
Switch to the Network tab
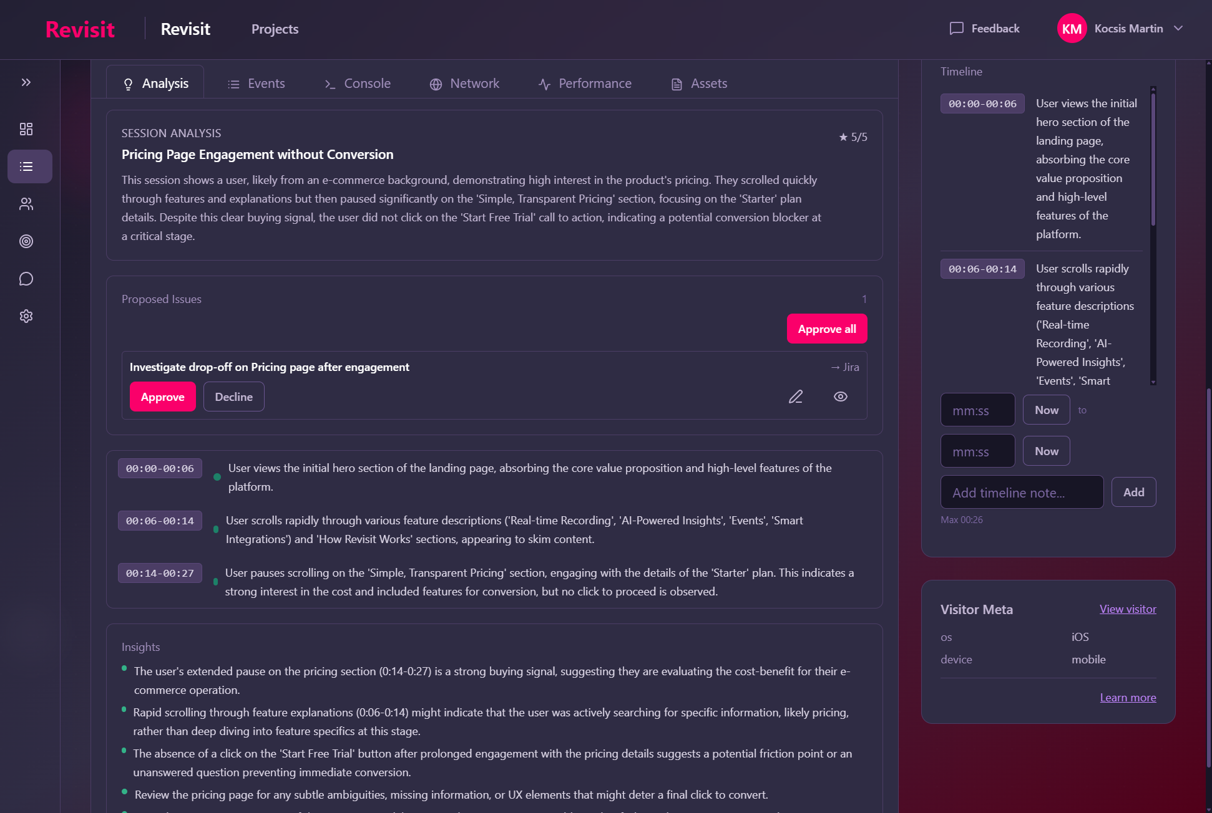464,83
